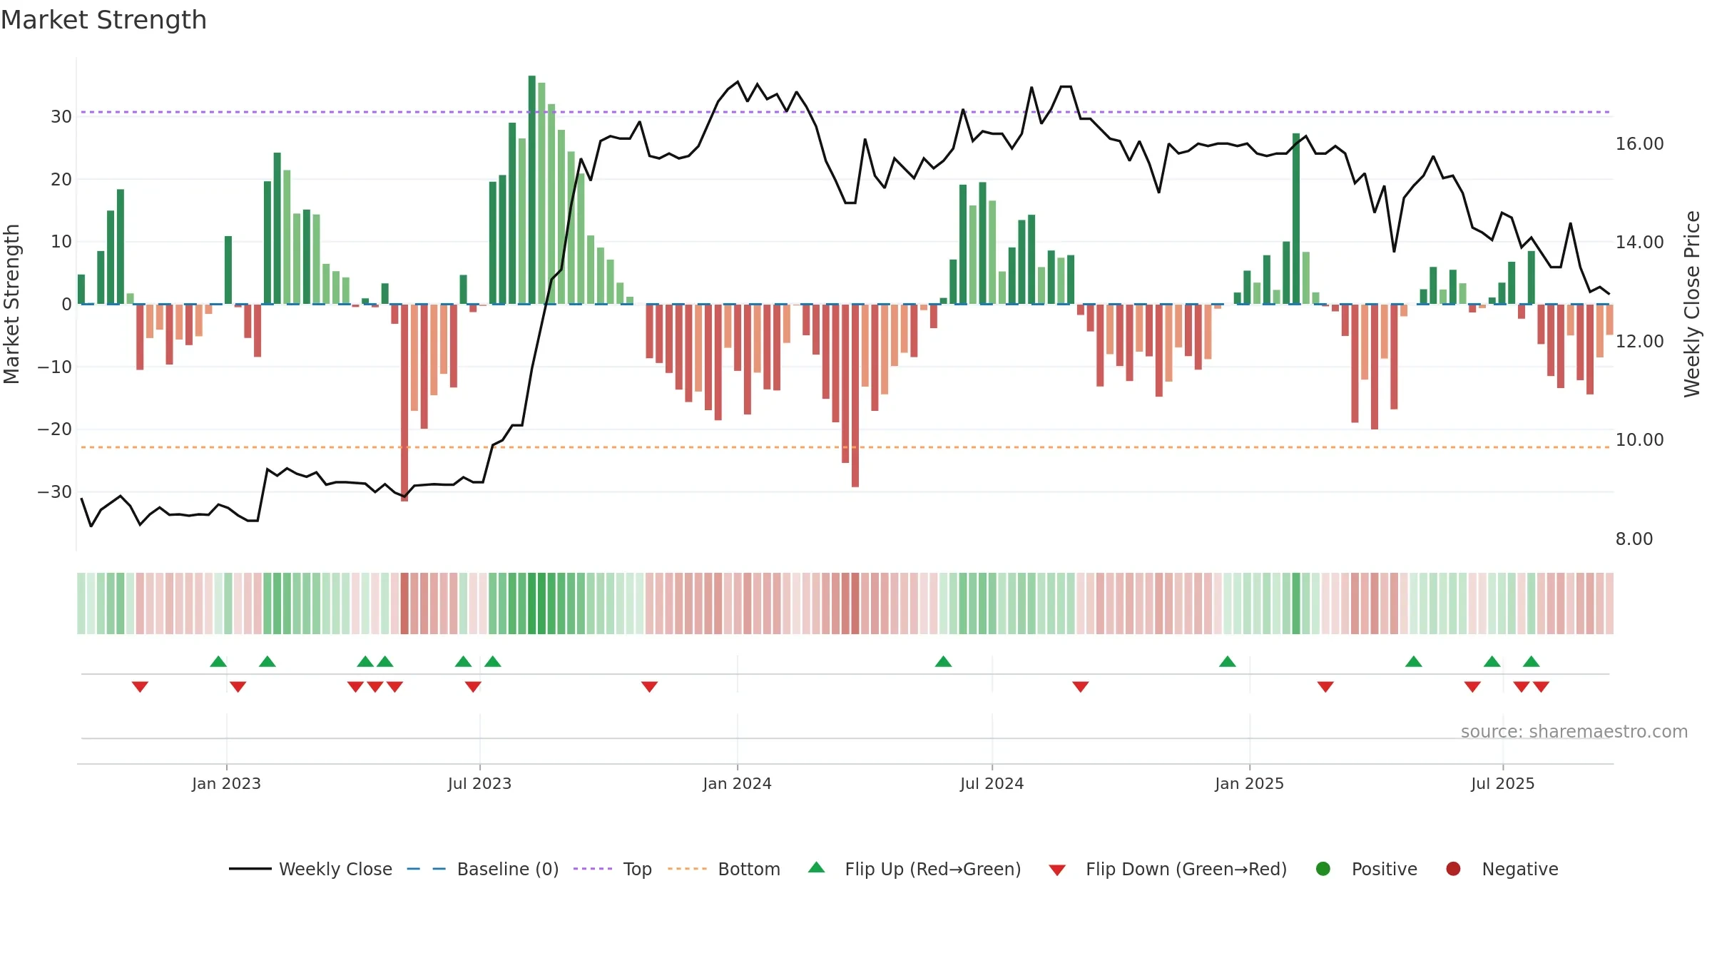1712x963 pixels.
Task: Click the 8.00 price axis tick
Action: [1634, 539]
